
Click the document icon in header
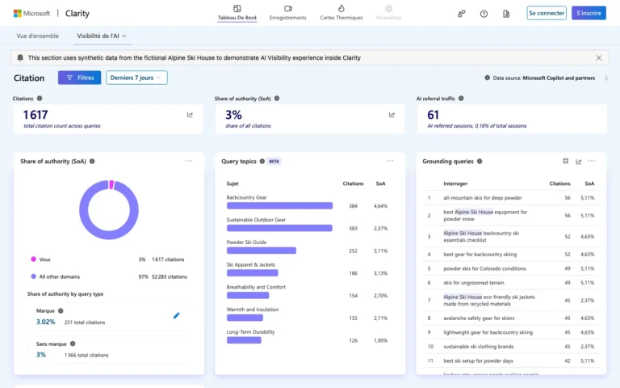click(505, 14)
